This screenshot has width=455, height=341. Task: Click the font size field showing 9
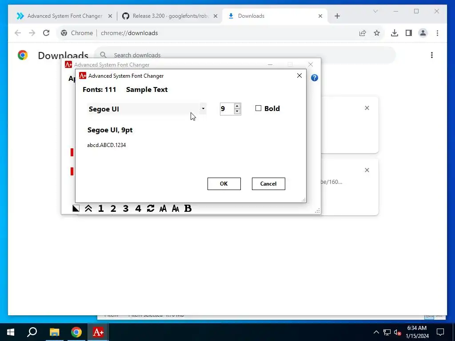click(227, 109)
